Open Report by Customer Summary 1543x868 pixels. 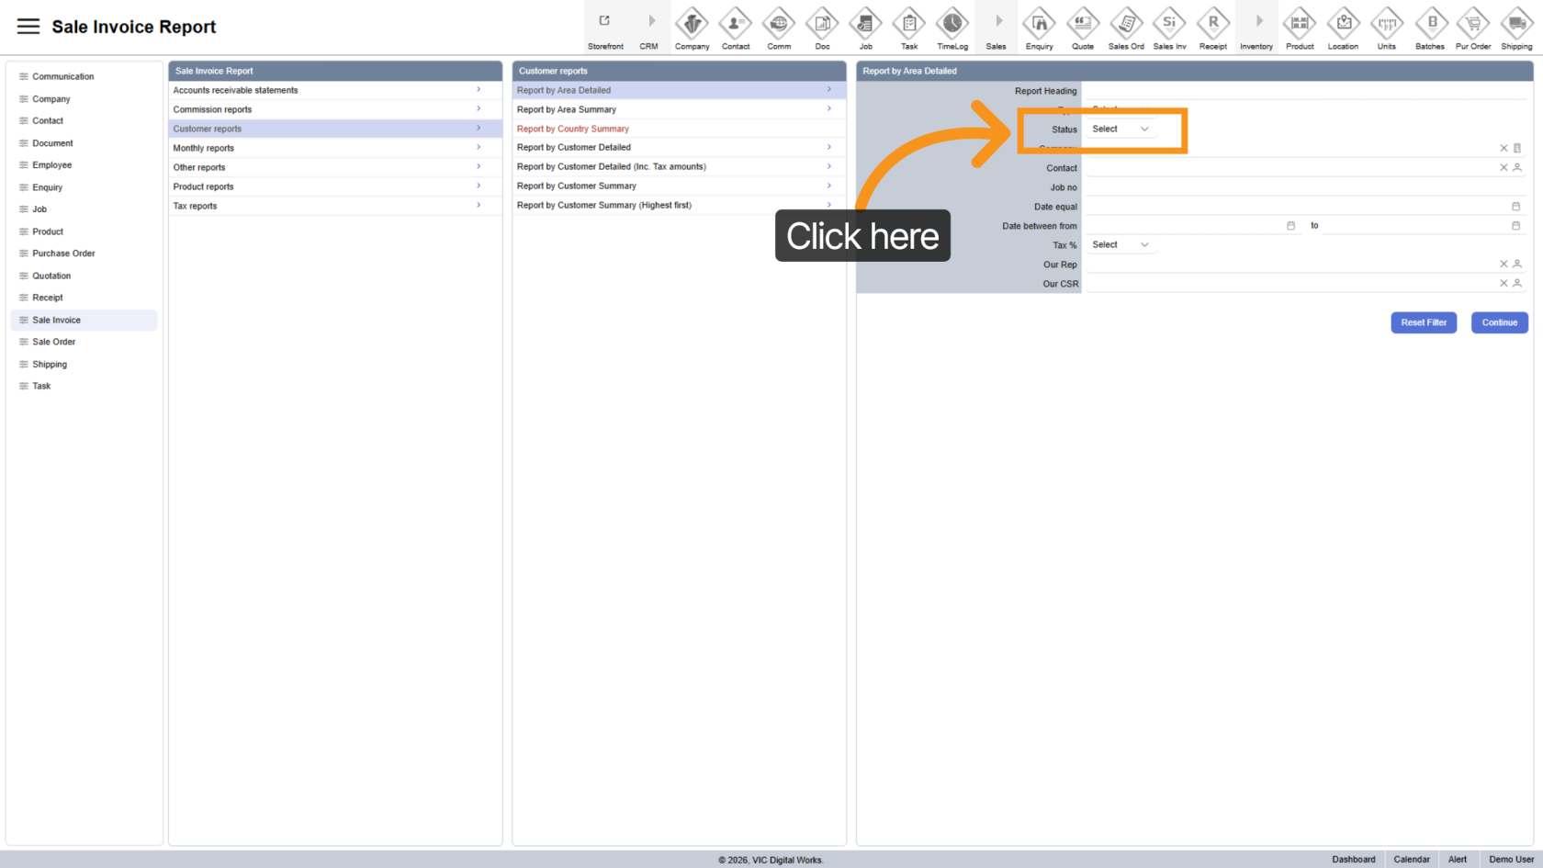tap(577, 186)
